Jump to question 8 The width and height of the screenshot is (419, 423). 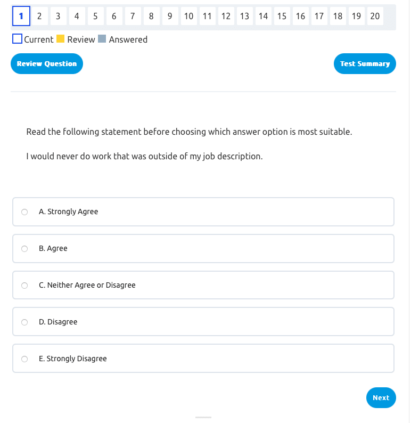coord(151,16)
